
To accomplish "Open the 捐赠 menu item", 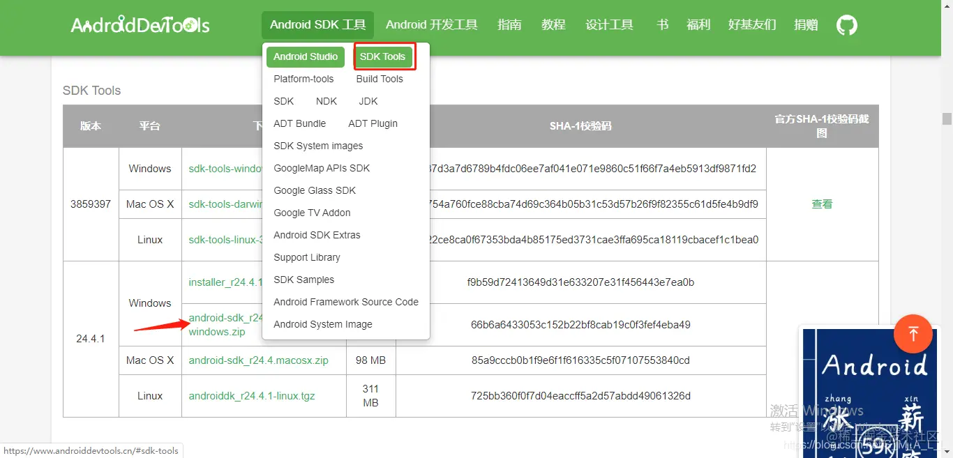I will [x=806, y=25].
